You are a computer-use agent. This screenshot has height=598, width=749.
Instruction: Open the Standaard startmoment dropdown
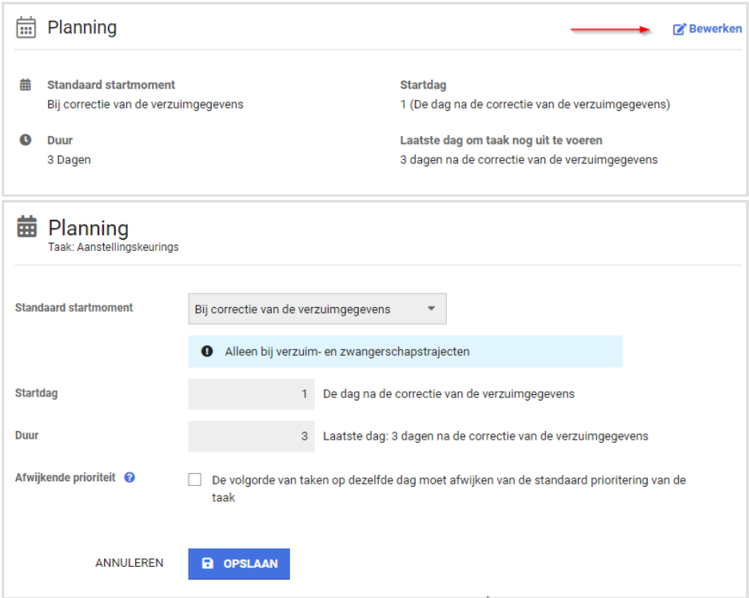click(x=317, y=309)
